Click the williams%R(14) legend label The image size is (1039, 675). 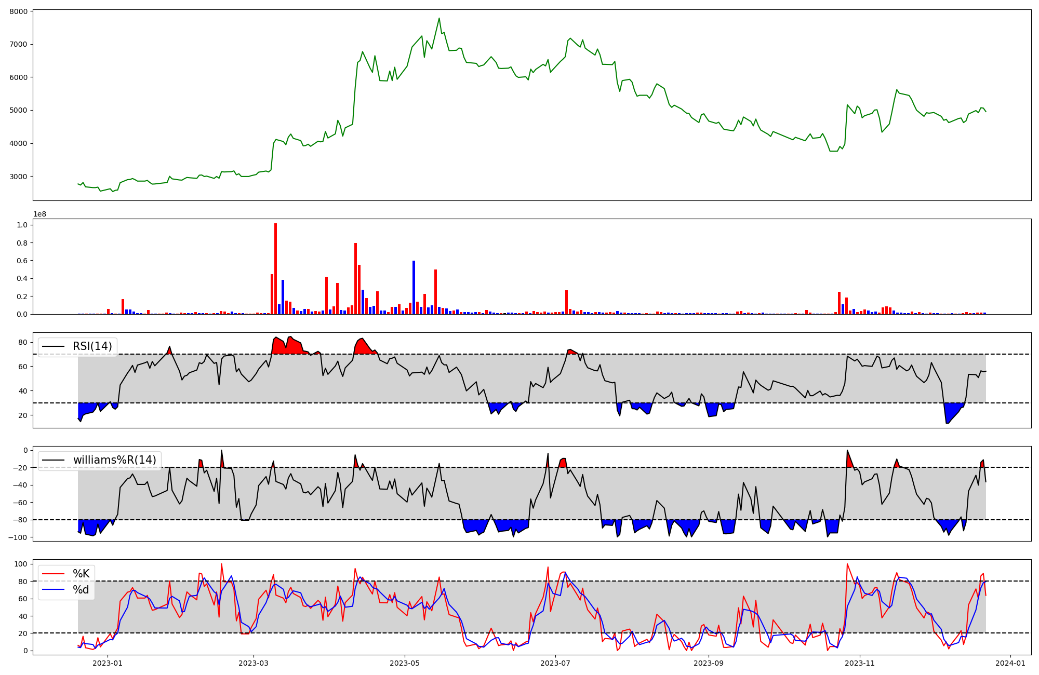pyautogui.click(x=114, y=460)
